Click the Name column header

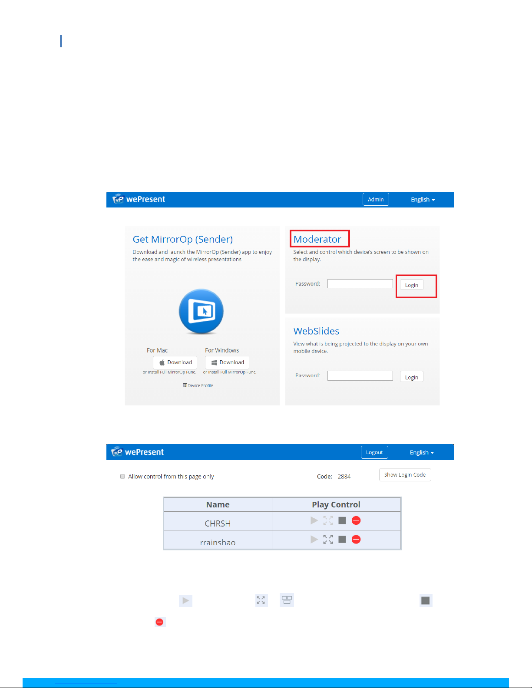[218, 504]
